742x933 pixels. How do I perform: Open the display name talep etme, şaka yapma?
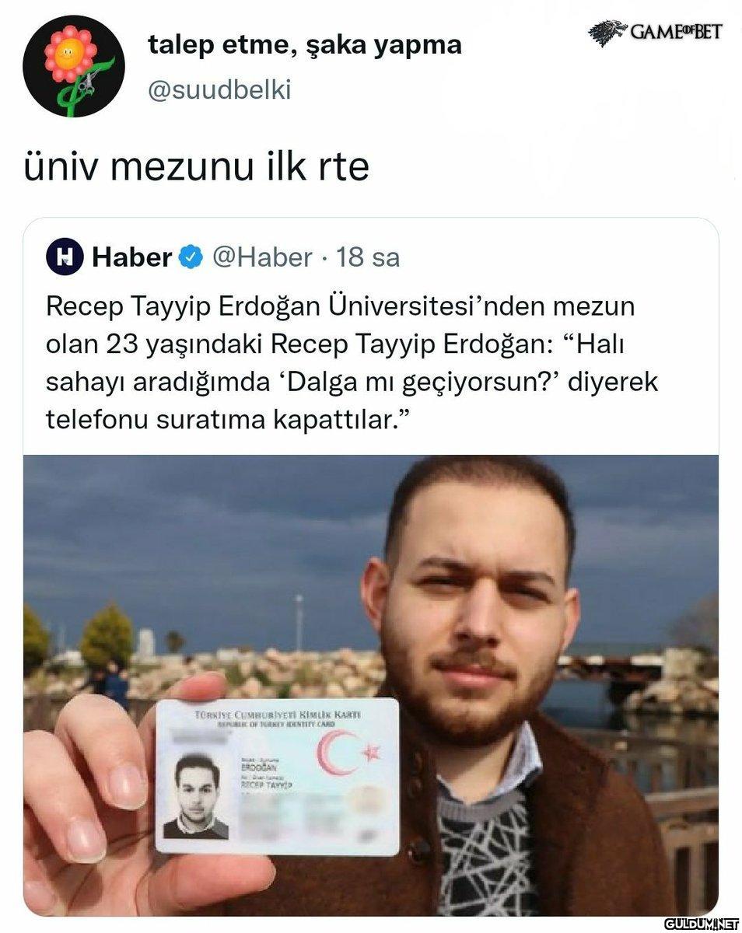tap(305, 45)
